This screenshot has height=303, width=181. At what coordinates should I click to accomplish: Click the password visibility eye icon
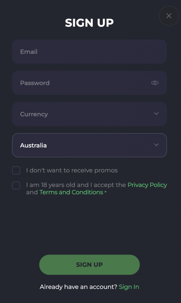155,83
